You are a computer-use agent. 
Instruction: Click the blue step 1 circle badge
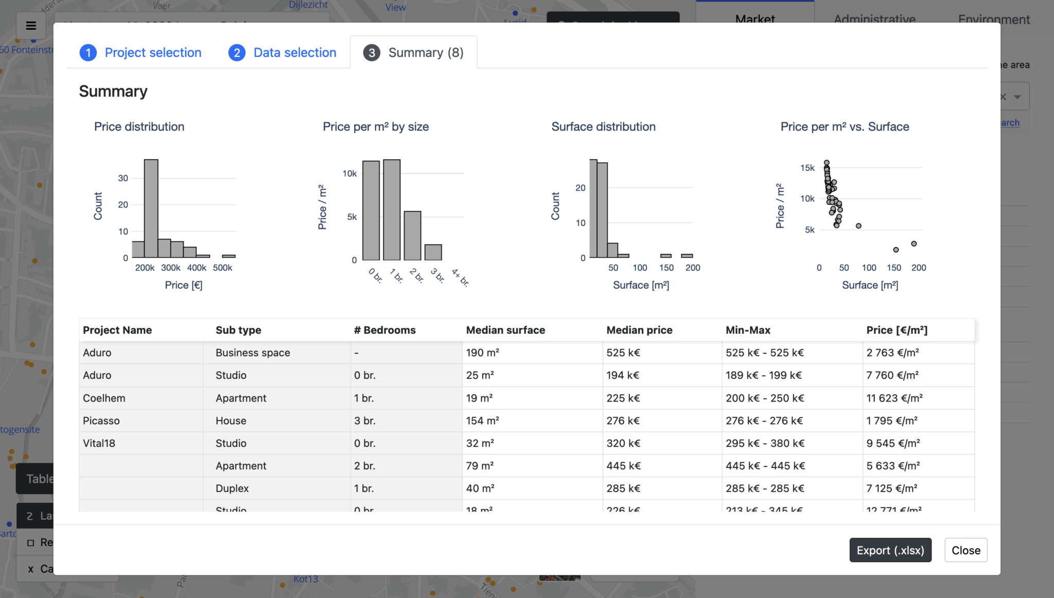tap(88, 52)
